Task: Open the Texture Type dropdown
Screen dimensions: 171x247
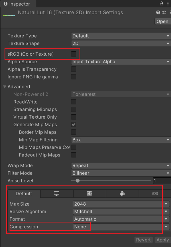Action: [121, 36]
